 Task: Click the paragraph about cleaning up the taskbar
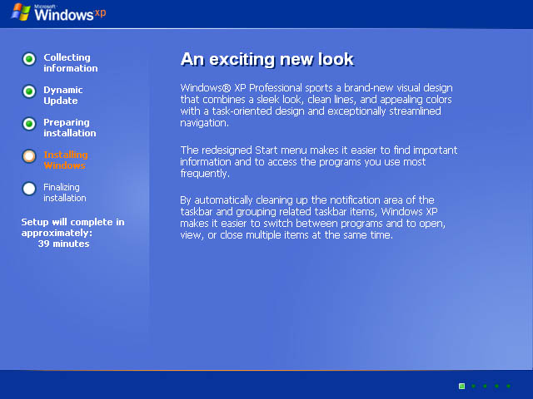(313, 218)
